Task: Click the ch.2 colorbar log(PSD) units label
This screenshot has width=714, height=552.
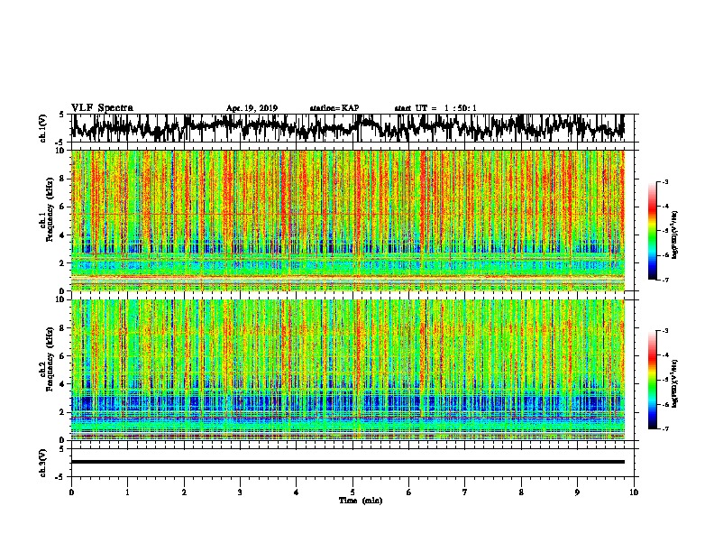Action: [675, 383]
